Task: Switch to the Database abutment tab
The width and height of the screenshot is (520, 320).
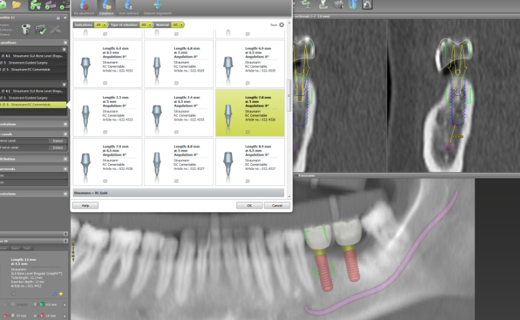Action: [106, 8]
